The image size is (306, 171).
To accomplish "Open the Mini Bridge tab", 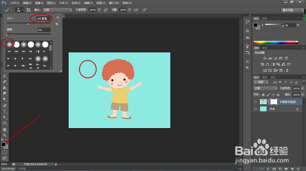I will click(8, 169).
